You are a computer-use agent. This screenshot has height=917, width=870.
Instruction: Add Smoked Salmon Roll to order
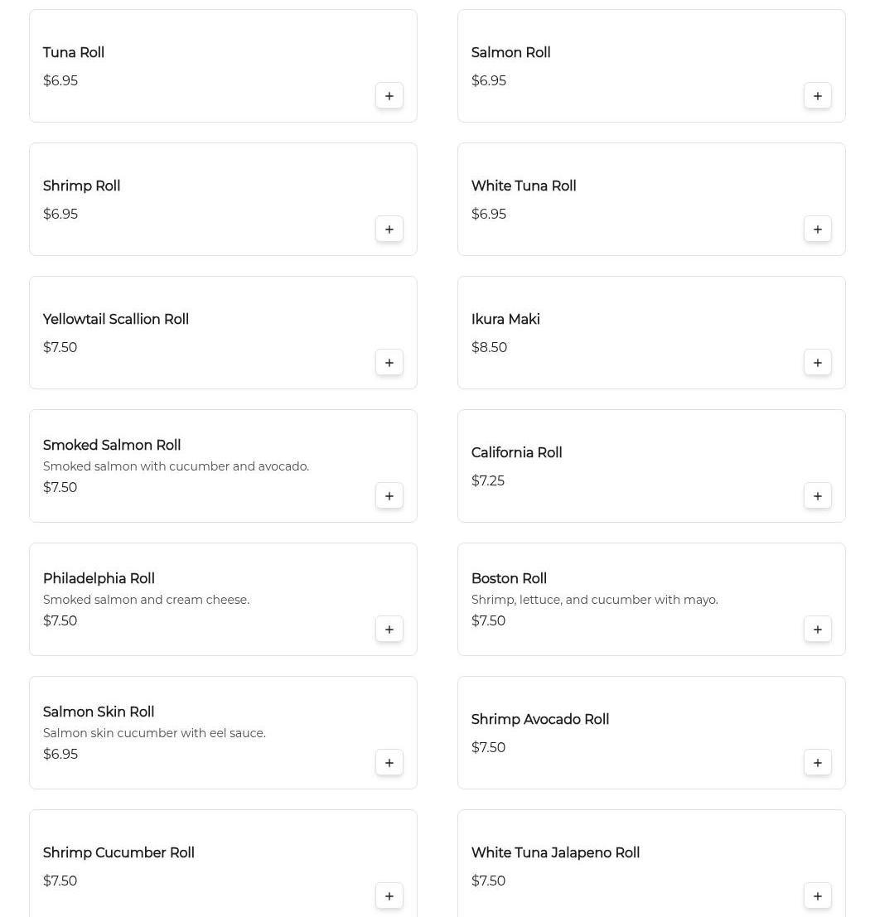[389, 496]
